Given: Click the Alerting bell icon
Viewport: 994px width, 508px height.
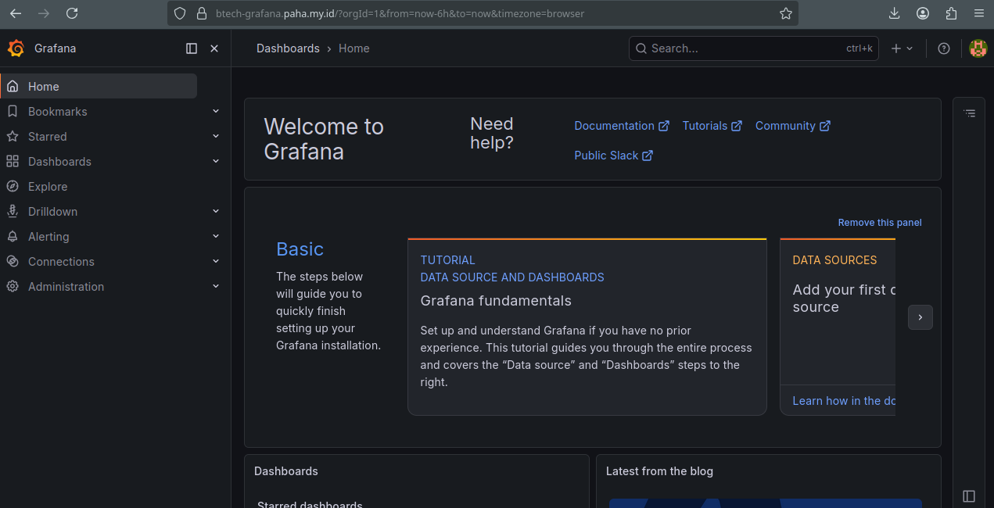Looking at the screenshot, I should 13,237.
